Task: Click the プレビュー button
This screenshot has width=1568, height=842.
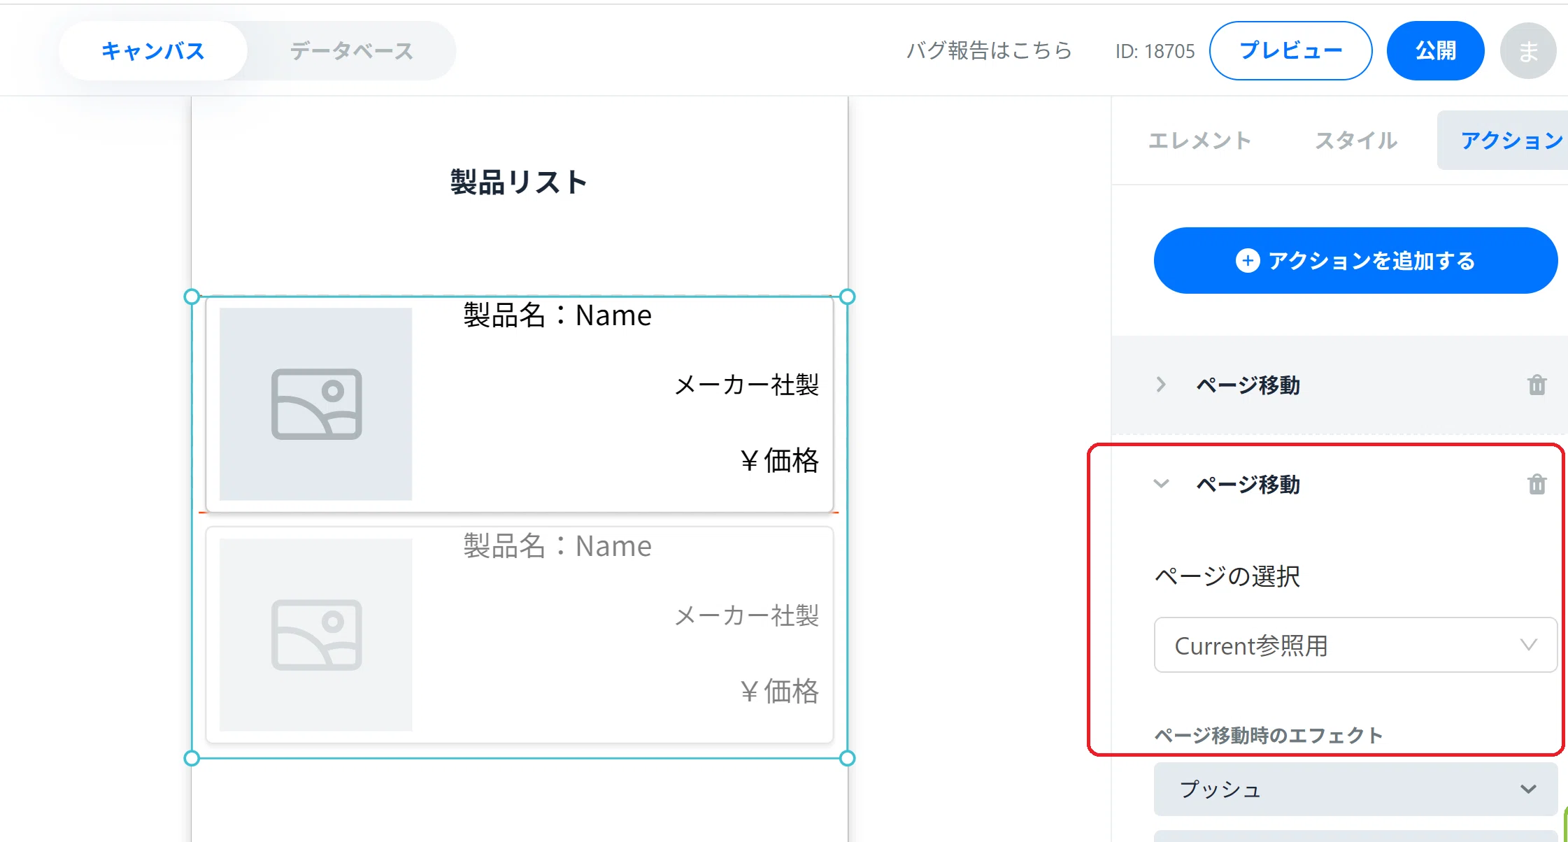Action: pyautogui.click(x=1290, y=50)
